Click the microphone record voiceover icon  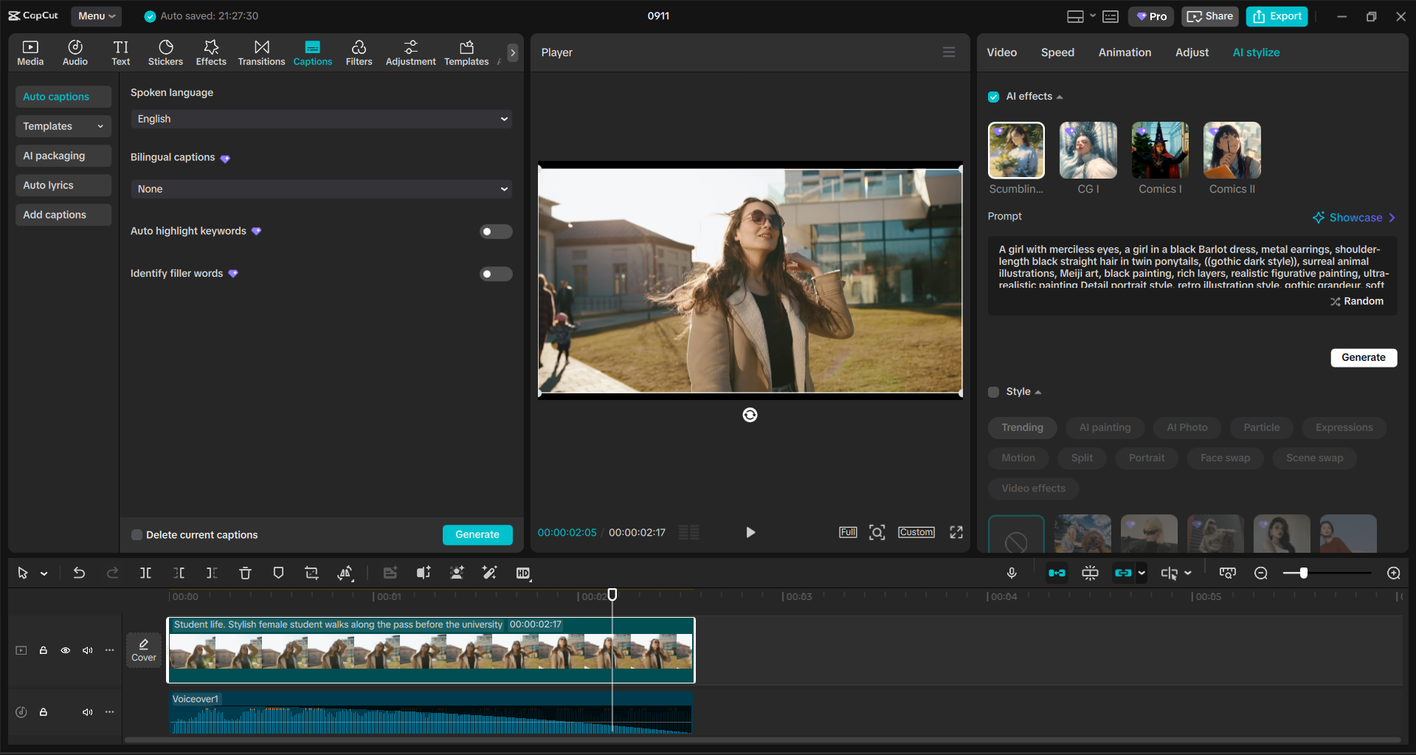[x=1012, y=573]
